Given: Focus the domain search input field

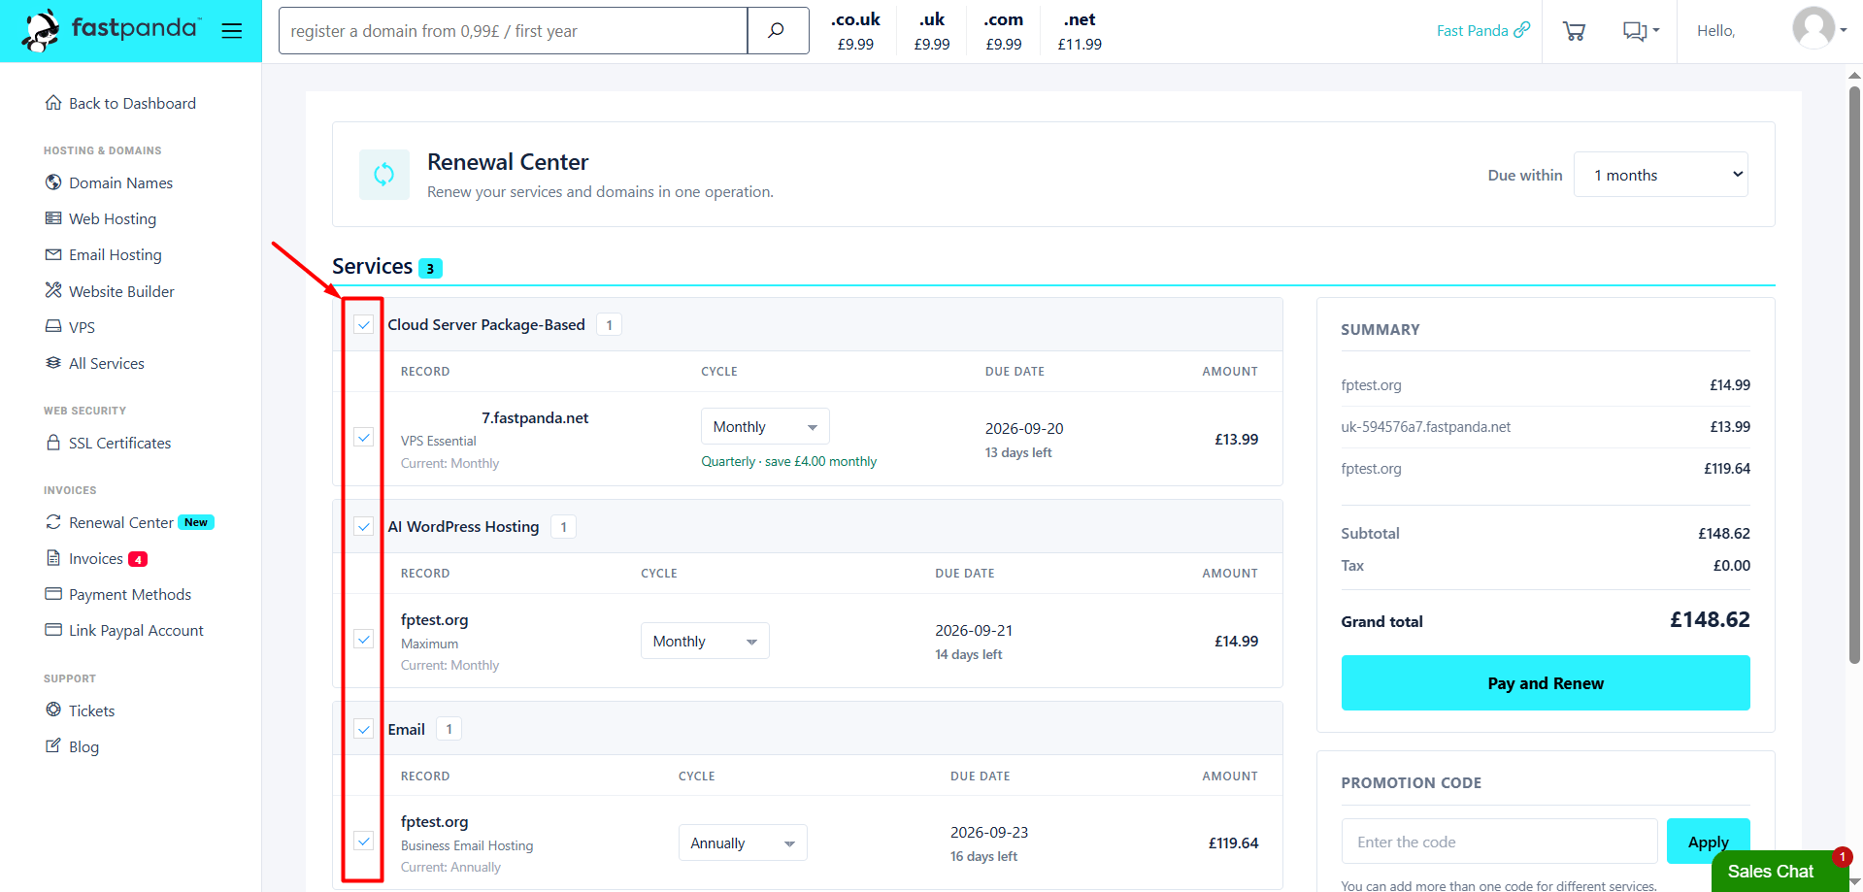Looking at the screenshot, I should 513,31.
